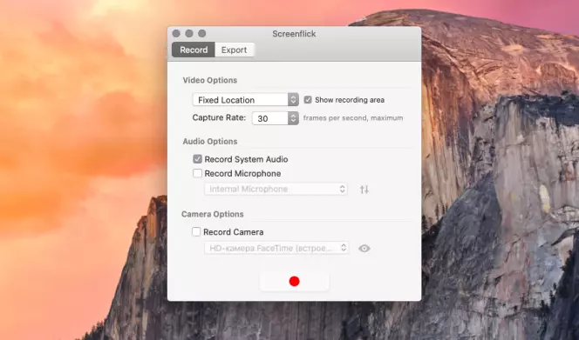The width and height of the screenshot is (579, 340).
Task: Click the Capture Rate stepper arrows
Action: [293, 118]
